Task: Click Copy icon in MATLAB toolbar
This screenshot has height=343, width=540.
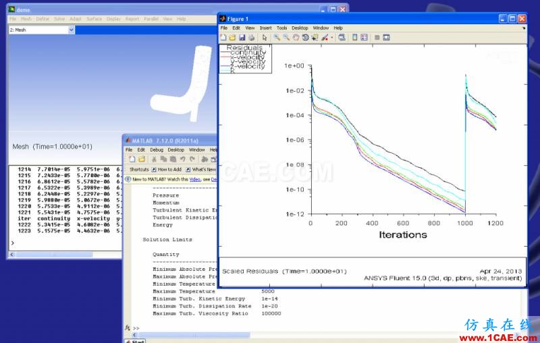Action: (163, 159)
